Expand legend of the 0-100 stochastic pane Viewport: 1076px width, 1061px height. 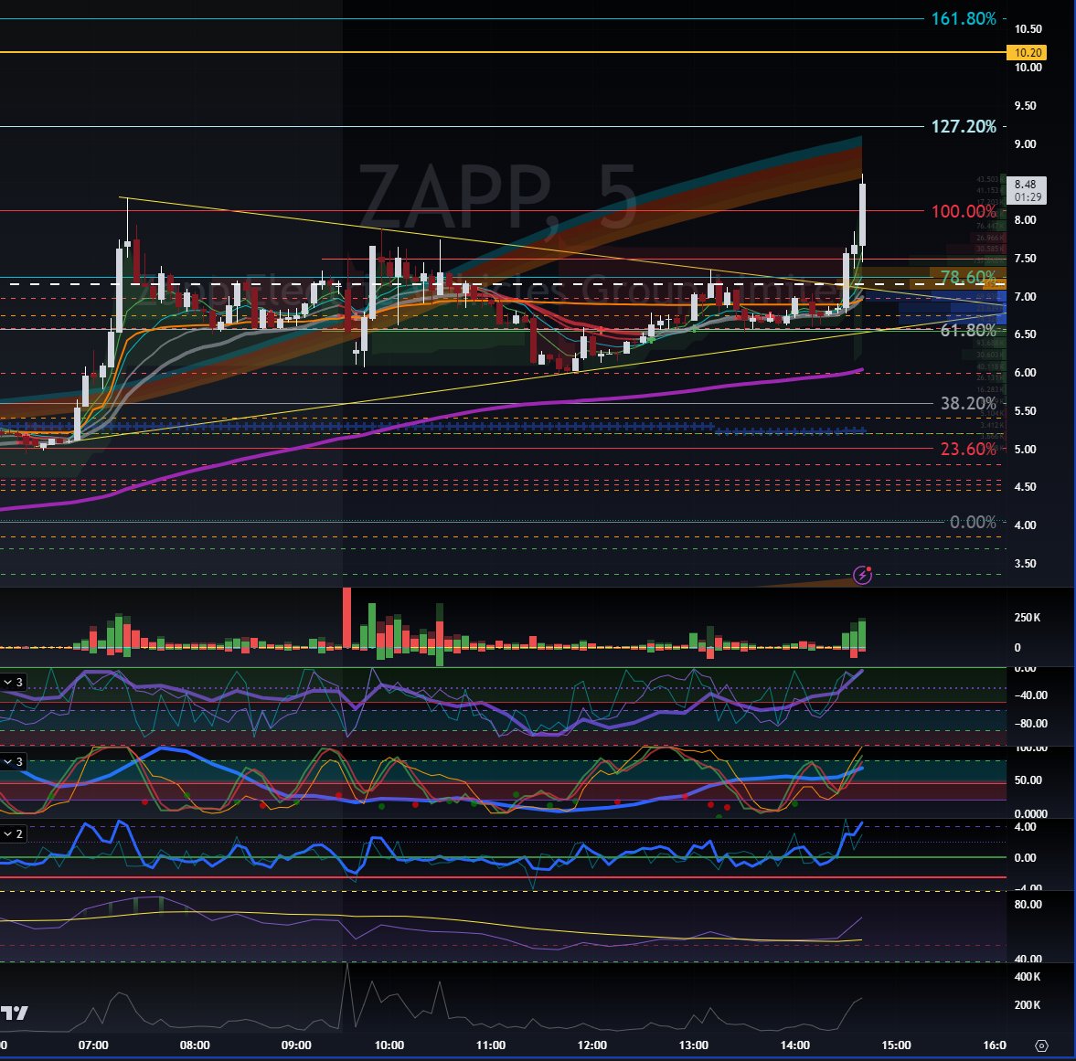[x=13, y=761]
